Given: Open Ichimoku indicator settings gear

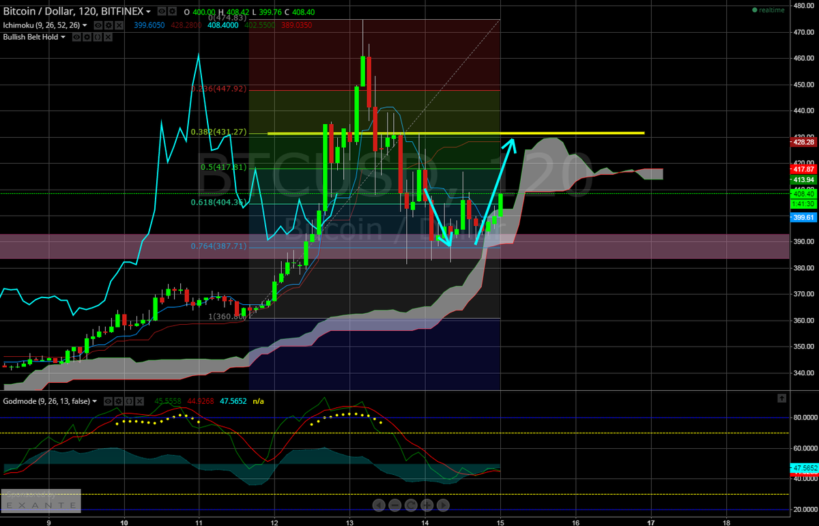Looking at the screenshot, I should click(x=109, y=25).
